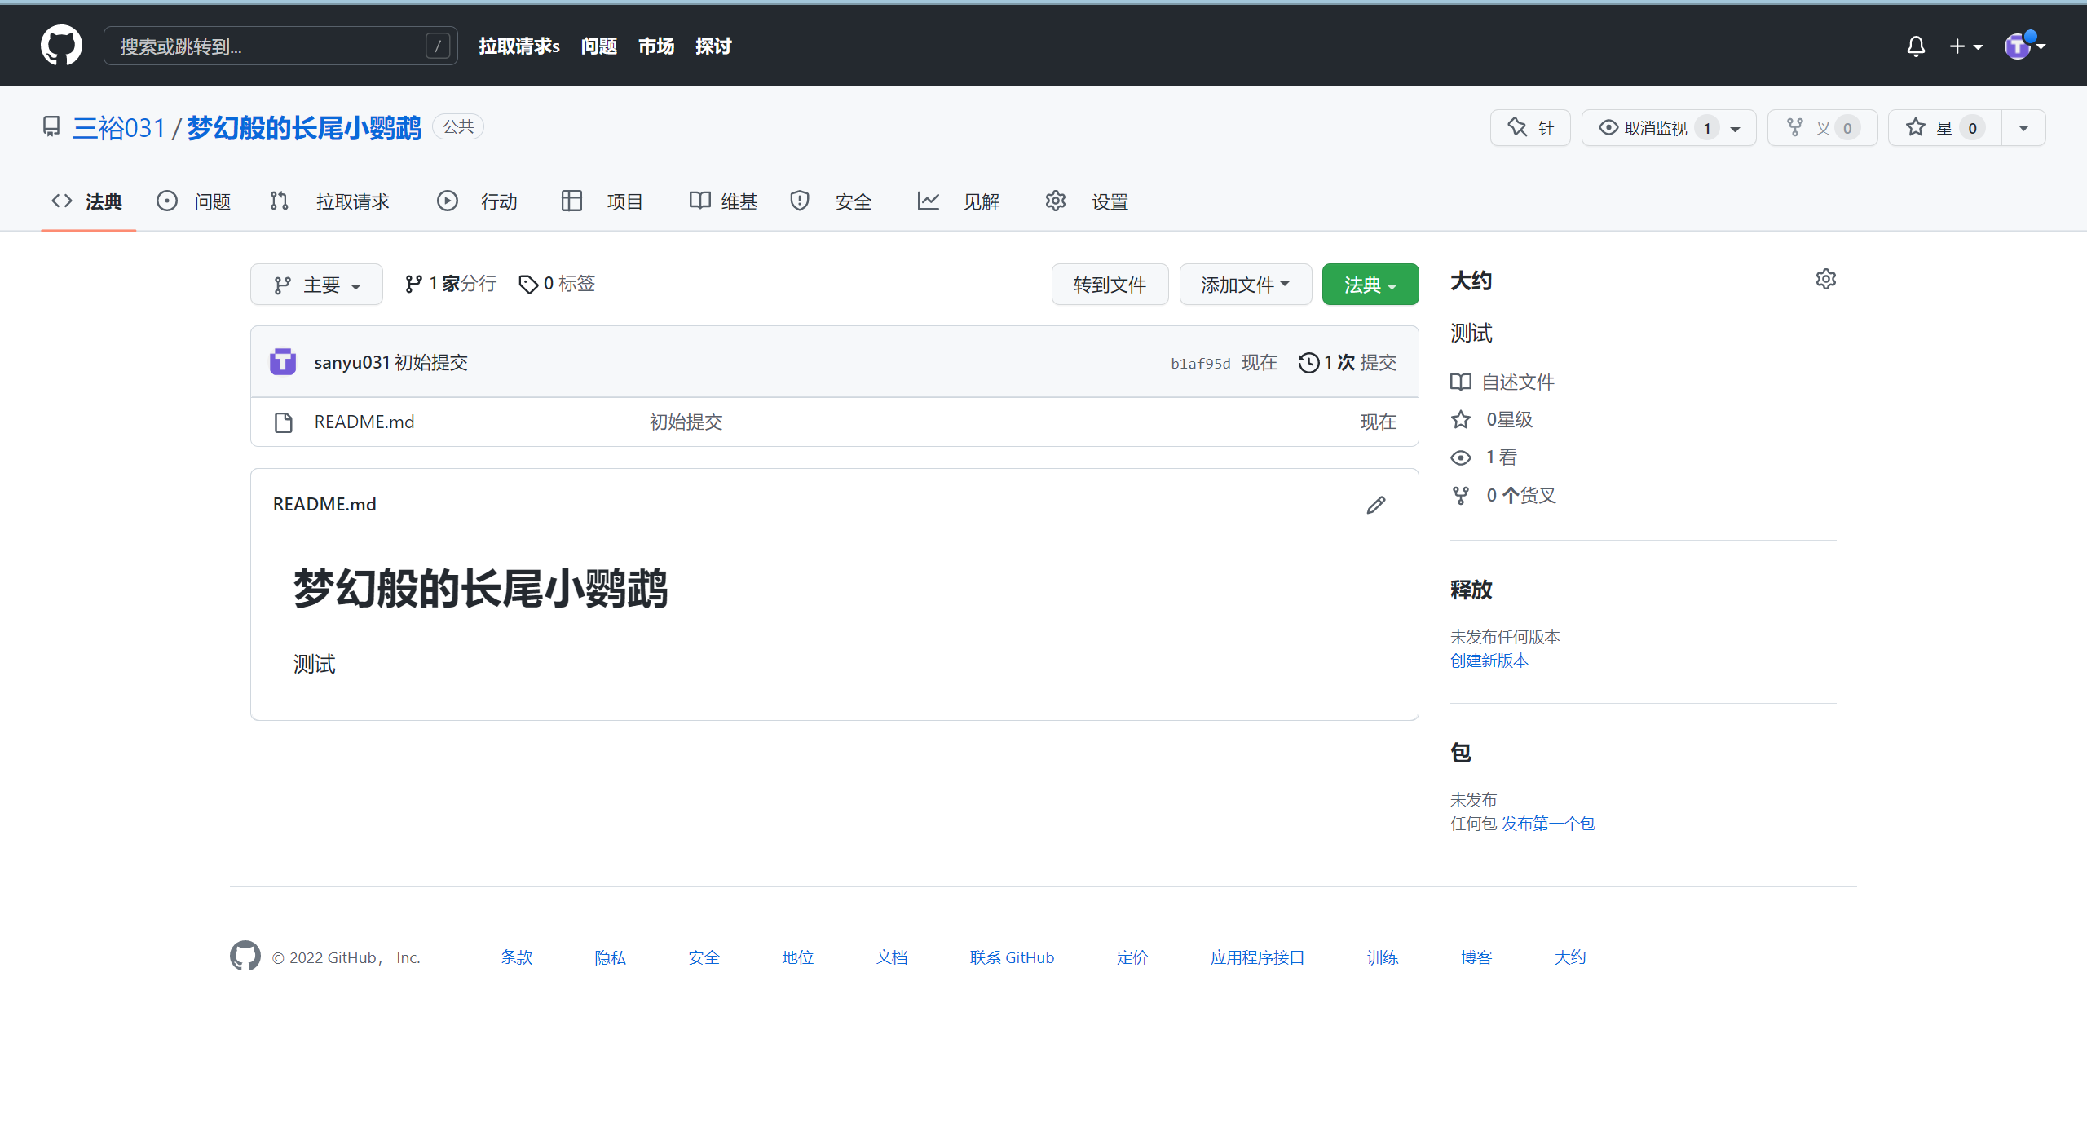Expand the star lists dropdown arrow
This screenshot has height=1127, width=2087.
point(2023,128)
